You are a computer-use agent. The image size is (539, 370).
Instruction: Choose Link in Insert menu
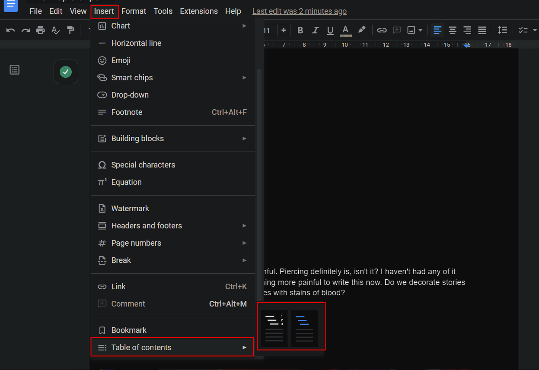(173, 287)
